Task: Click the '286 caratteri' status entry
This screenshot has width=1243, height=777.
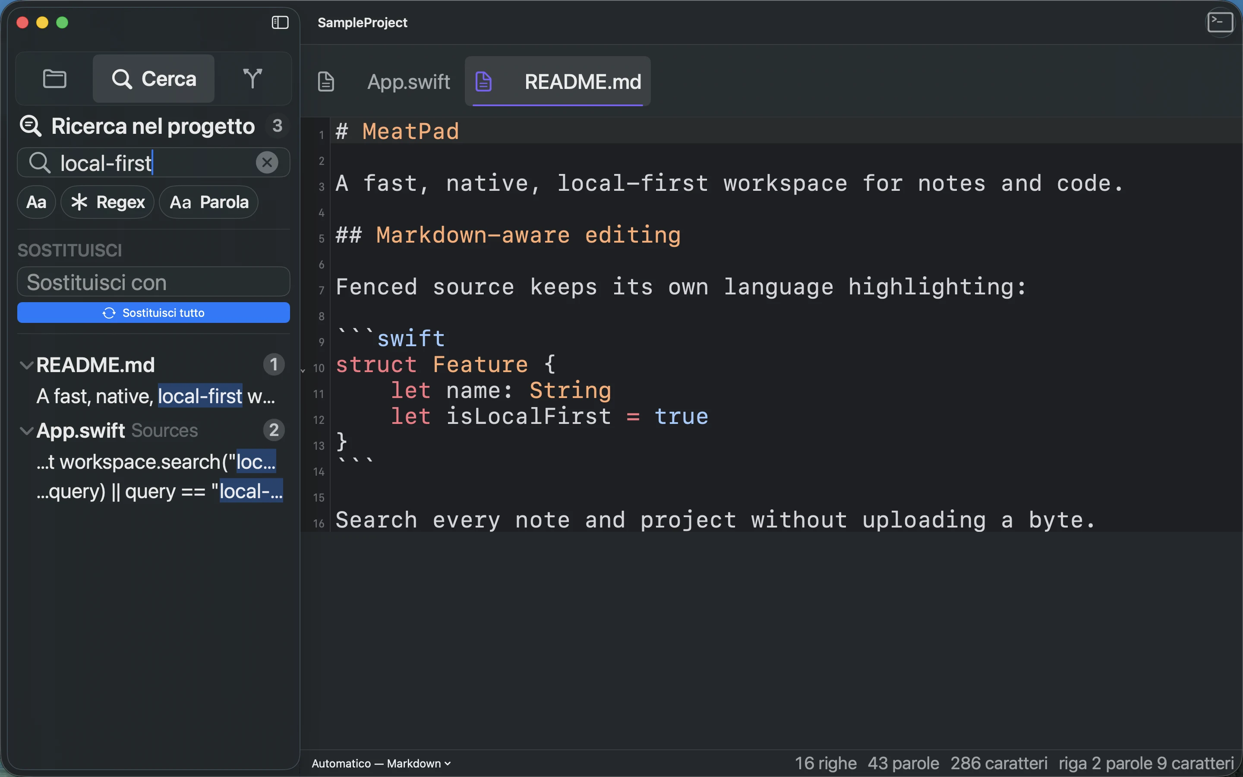Action: coord(999,764)
